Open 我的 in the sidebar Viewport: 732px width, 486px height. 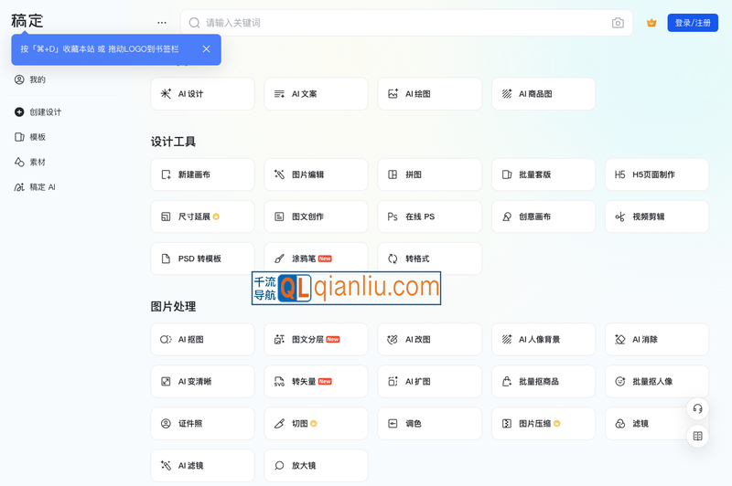30,79
